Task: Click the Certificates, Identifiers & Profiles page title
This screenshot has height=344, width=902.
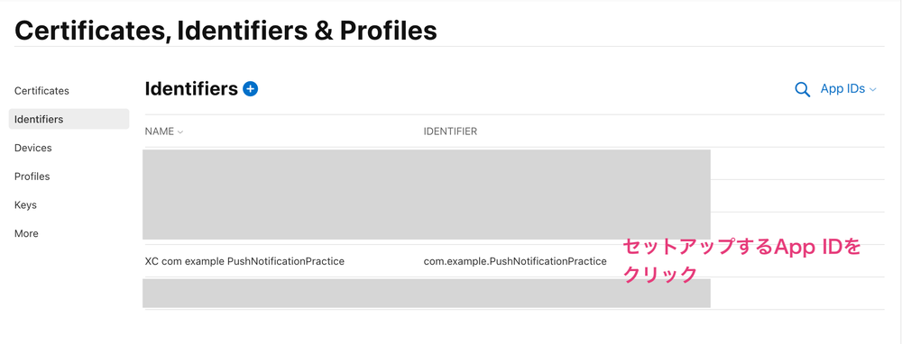Action: click(225, 31)
